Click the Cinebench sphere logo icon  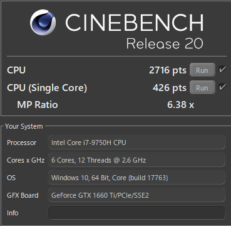point(43,23)
